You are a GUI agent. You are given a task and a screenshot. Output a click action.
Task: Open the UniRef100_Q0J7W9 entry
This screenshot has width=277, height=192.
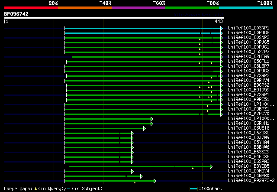point(248,138)
